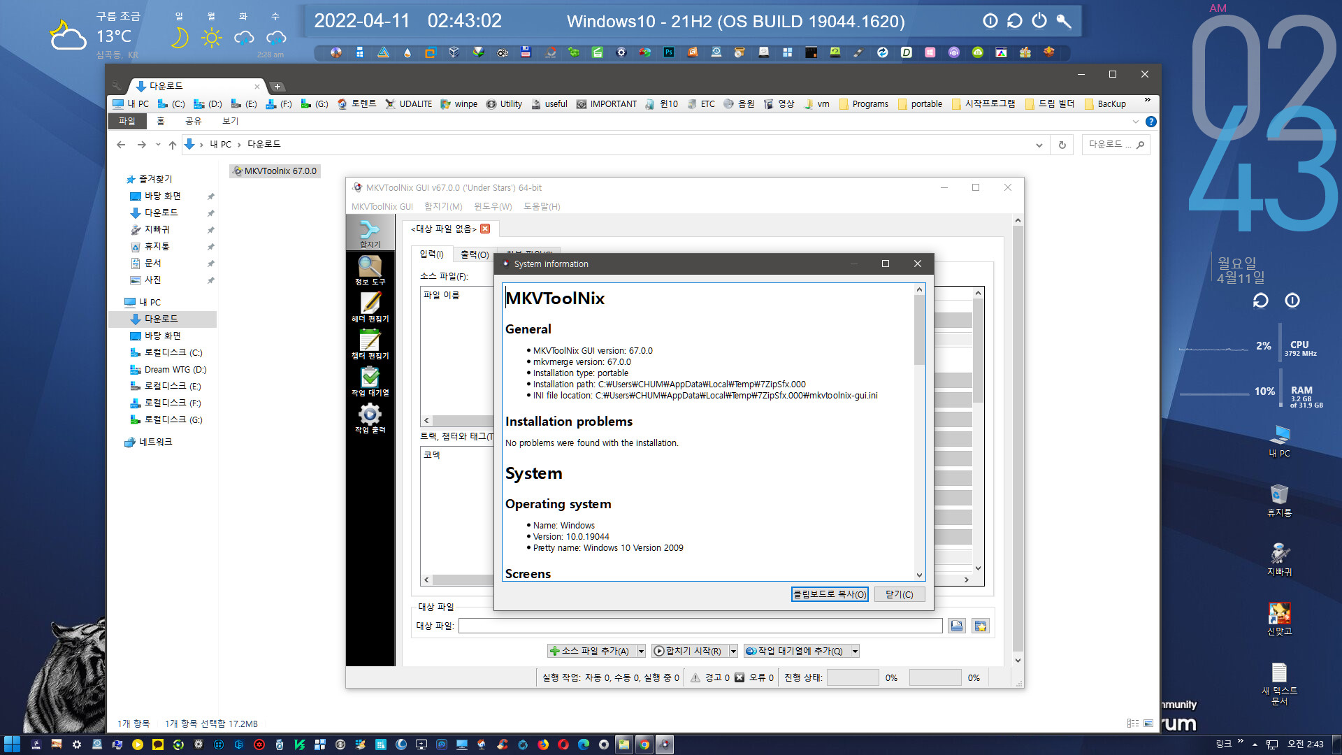Expand the Explorer ribbon chevron

tap(1135, 122)
